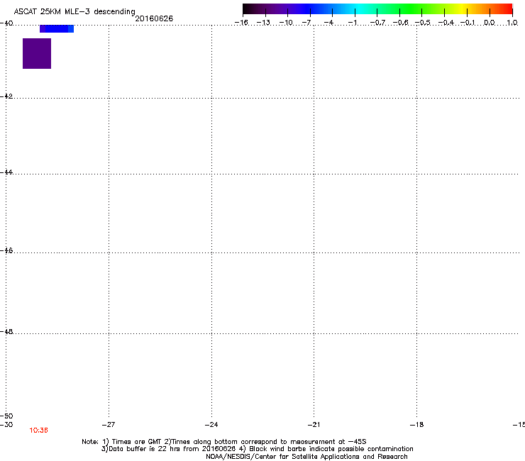Viewport: 525px width, 461px height.
Task: Click the NOAA/NESDIS credit line
Action: [306, 457]
